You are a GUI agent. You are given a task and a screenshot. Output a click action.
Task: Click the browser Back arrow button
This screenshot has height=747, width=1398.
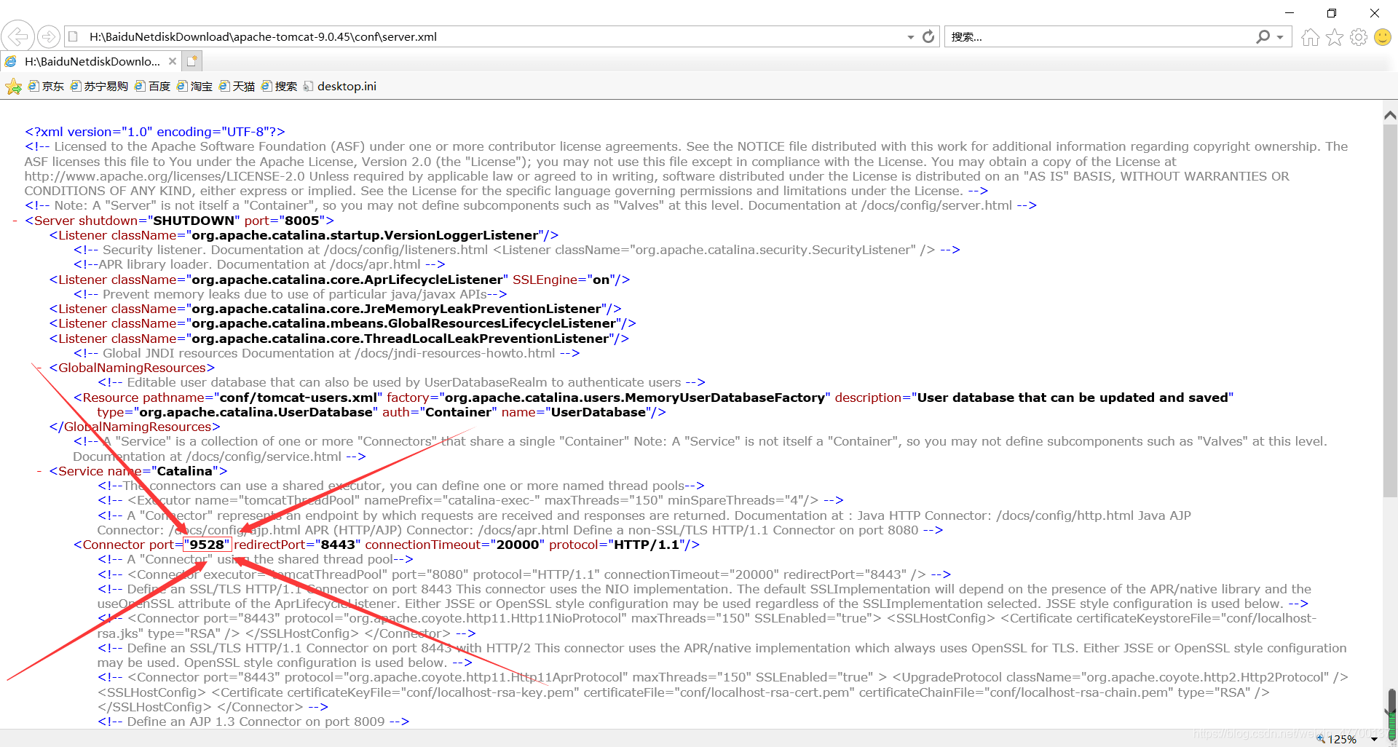click(x=17, y=36)
